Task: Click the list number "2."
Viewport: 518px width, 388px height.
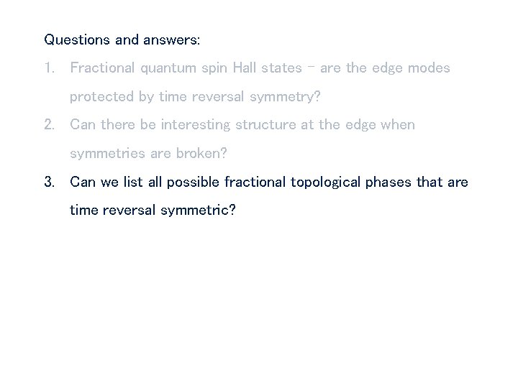Action: [x=50, y=125]
